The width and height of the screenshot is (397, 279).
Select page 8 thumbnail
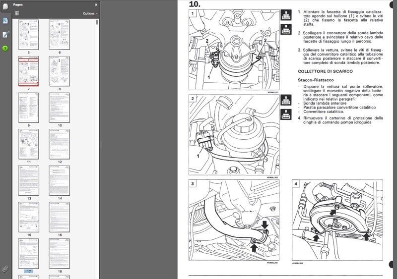[59, 70]
